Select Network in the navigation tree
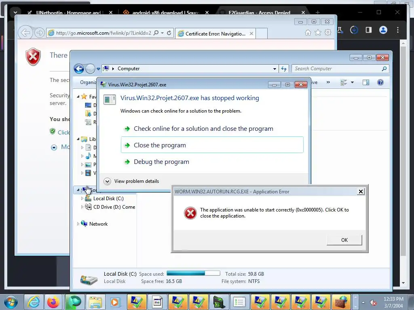The width and height of the screenshot is (414, 310). 98,224
